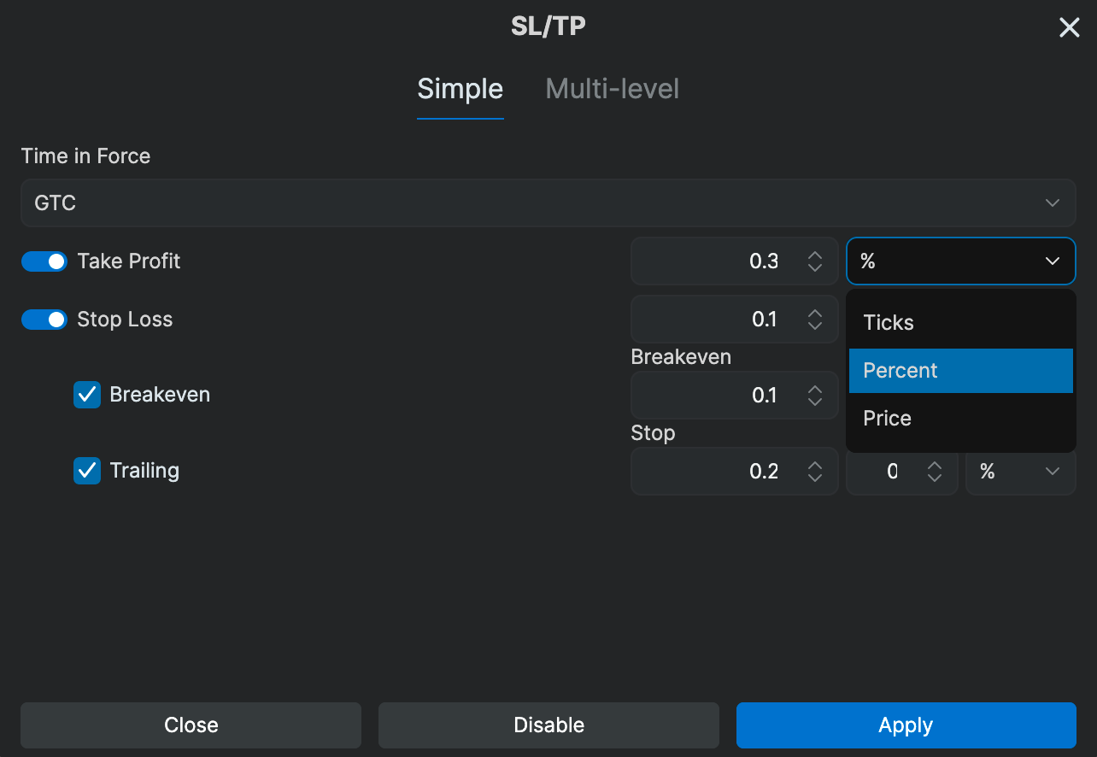The height and width of the screenshot is (757, 1097).
Task: Increase trailing step value spinner
Action: coord(936,465)
